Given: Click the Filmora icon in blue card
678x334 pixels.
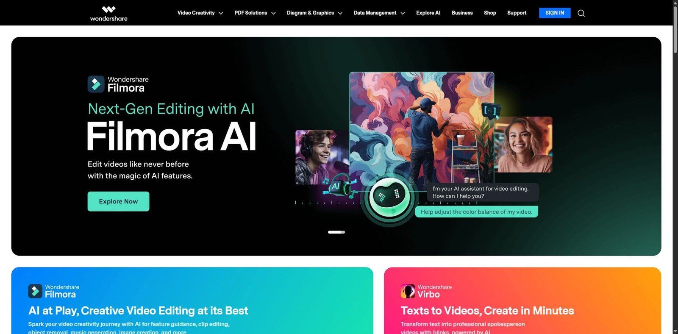Looking at the screenshot, I should pyautogui.click(x=35, y=291).
